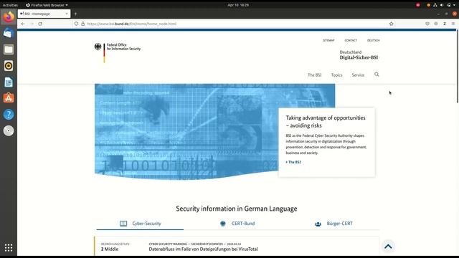Open the Firefox Web Browser app menu dropdown
Viewport: 459px width, 258px height.
[47, 5]
